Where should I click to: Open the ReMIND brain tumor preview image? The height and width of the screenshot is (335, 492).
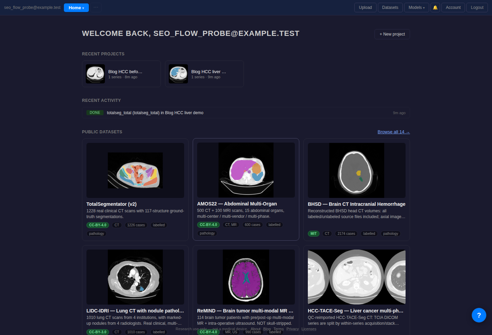coord(246,277)
